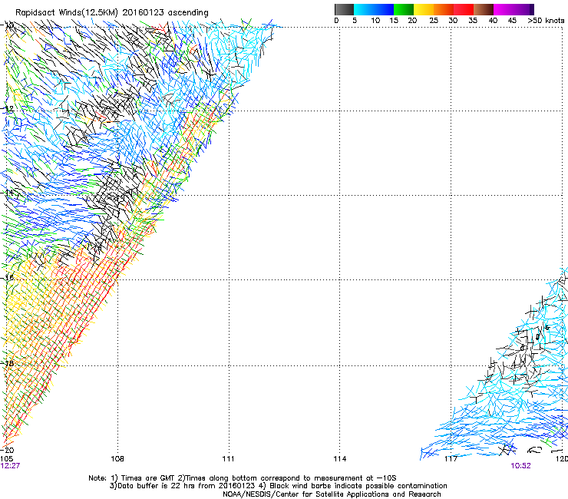The image size is (568, 499).
Task: Click the gray 0-5 knots color swatch
Action: pos(344,9)
